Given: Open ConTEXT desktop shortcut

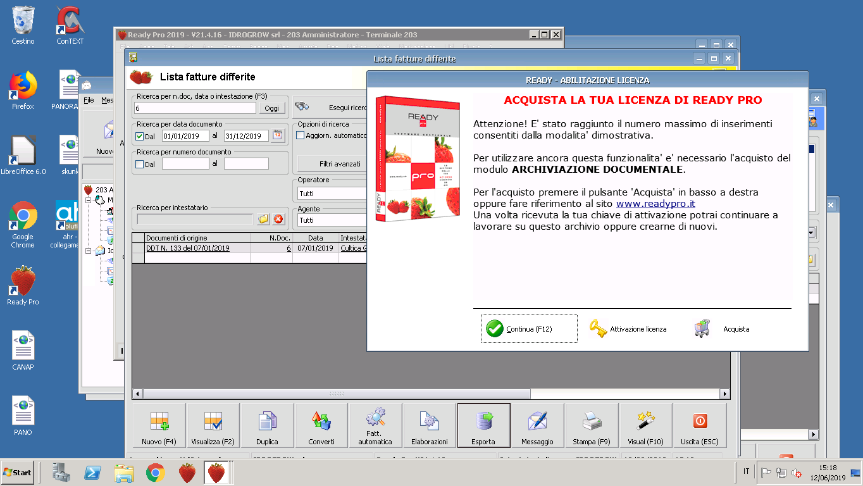Looking at the screenshot, I should (x=70, y=25).
